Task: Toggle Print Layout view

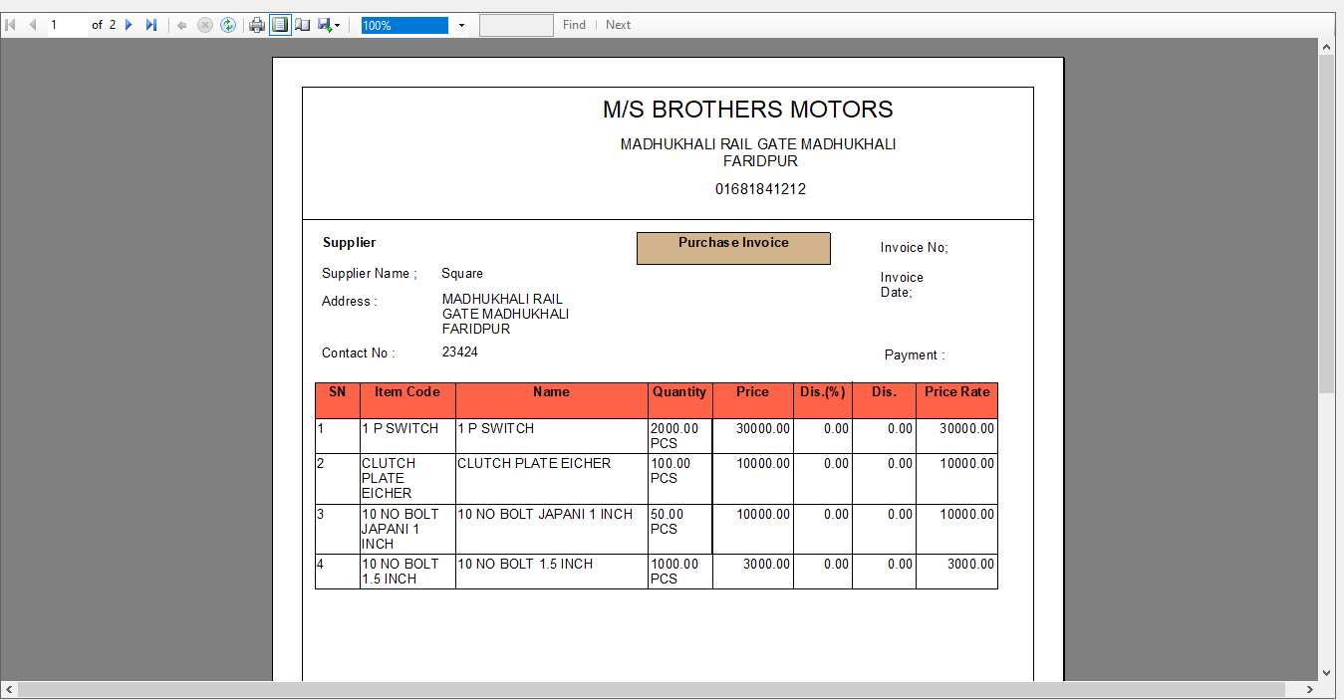Action: 280,25
